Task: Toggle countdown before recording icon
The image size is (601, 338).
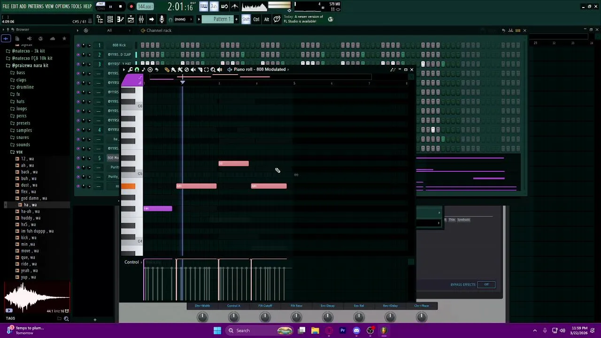Action: [214, 6]
